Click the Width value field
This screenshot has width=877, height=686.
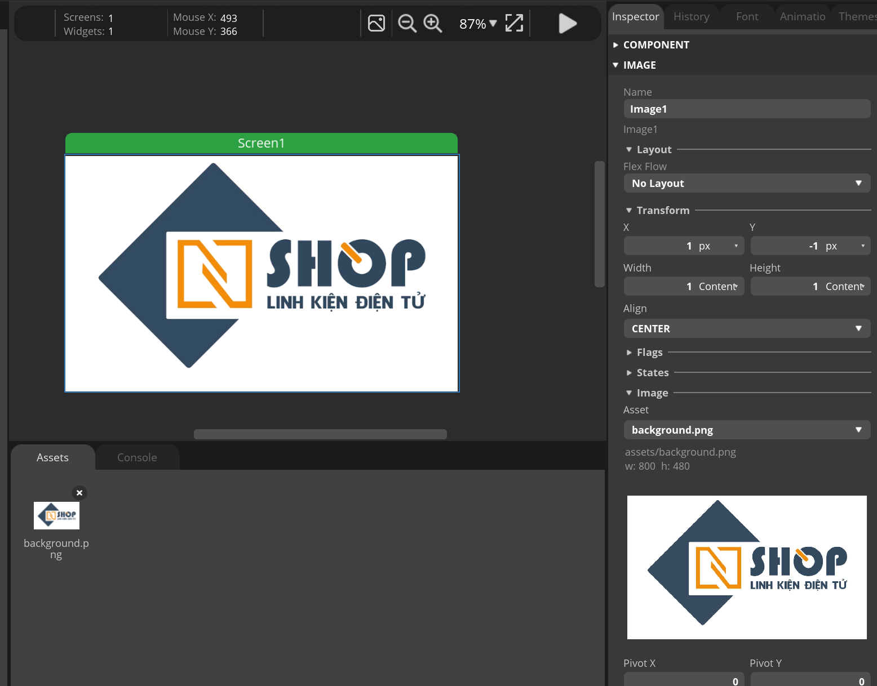click(x=659, y=286)
